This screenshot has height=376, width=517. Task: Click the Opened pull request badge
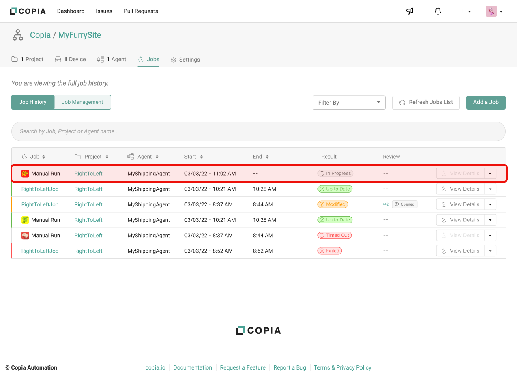pos(404,204)
